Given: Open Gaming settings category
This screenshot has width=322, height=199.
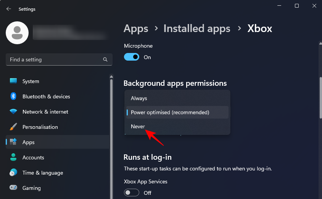Looking at the screenshot, I should coord(58,188).
